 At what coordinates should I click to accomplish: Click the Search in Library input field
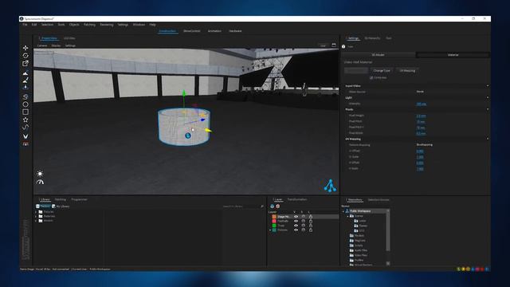[x=241, y=206]
